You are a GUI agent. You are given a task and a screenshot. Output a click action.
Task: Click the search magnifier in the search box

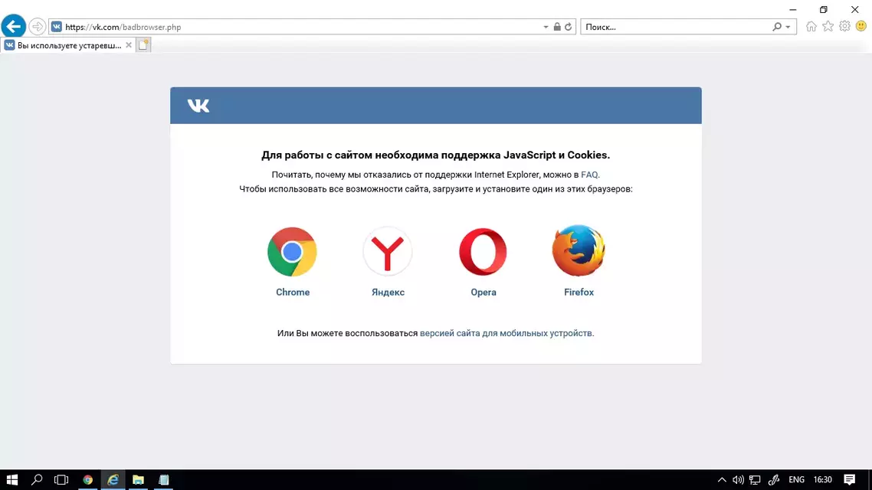pos(777,27)
